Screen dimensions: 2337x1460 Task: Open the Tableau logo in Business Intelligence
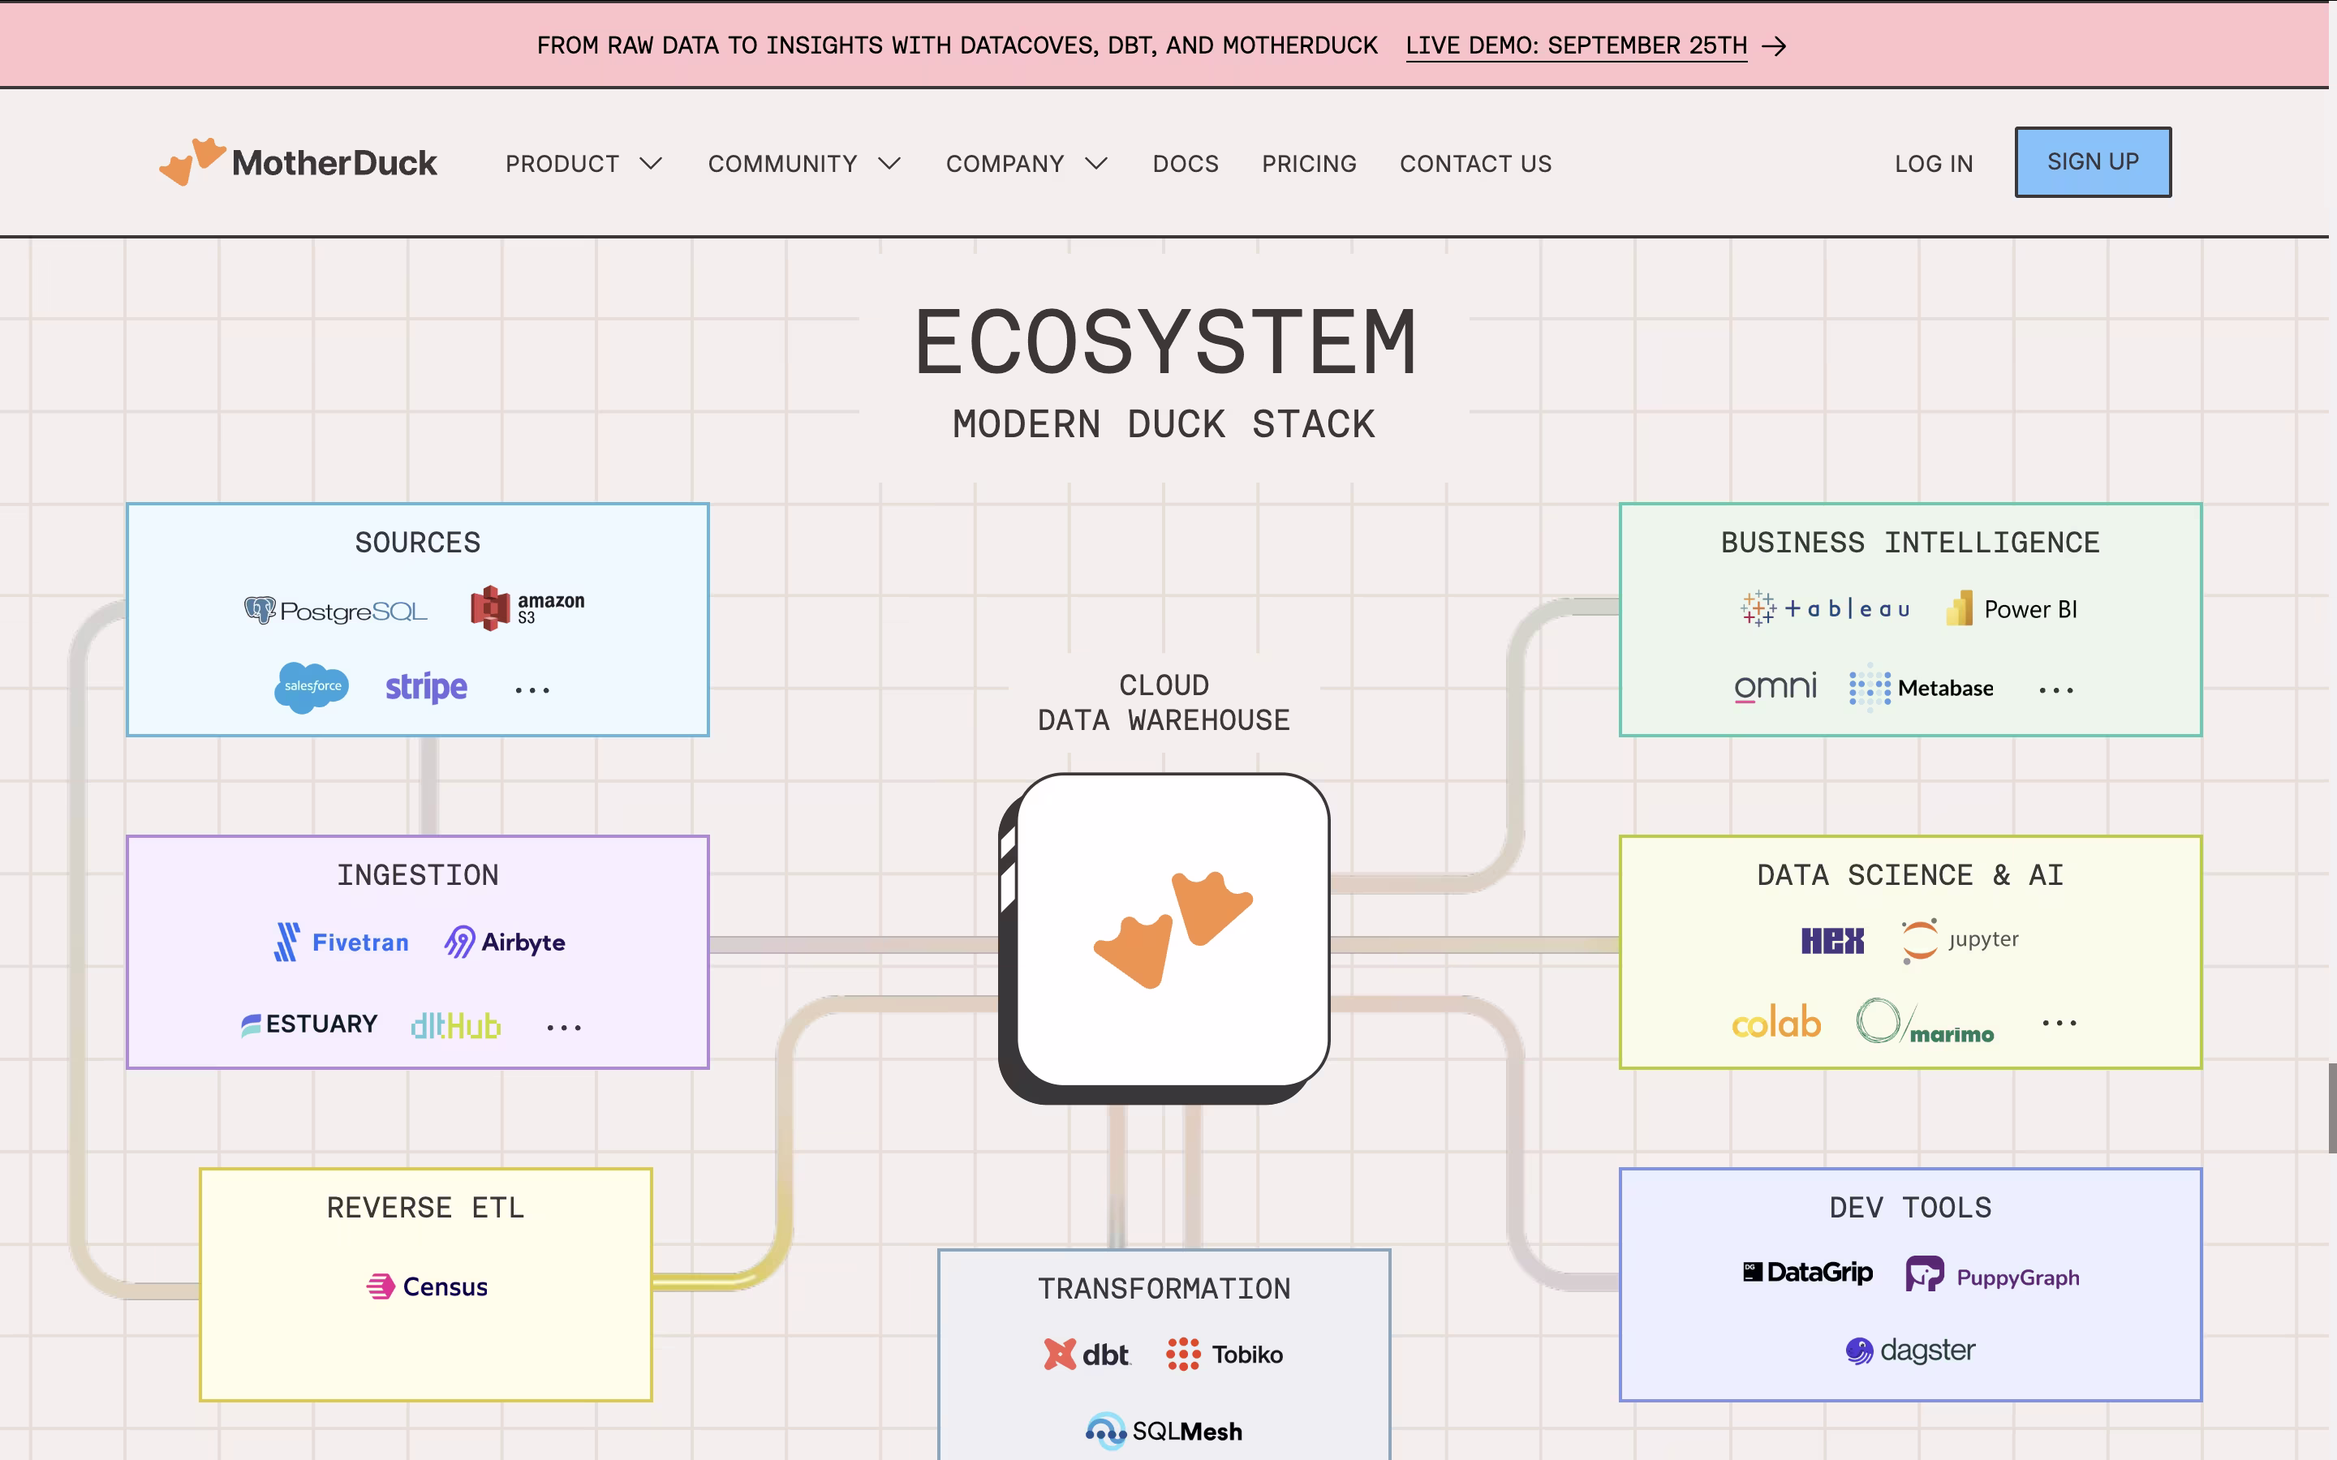1825,608
